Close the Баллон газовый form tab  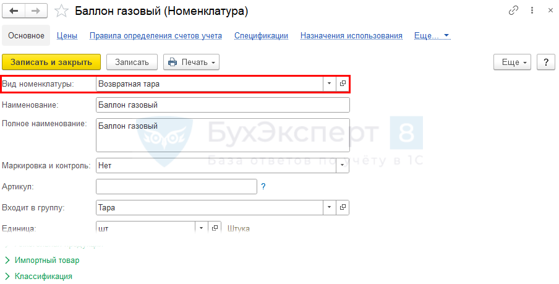click(550, 11)
